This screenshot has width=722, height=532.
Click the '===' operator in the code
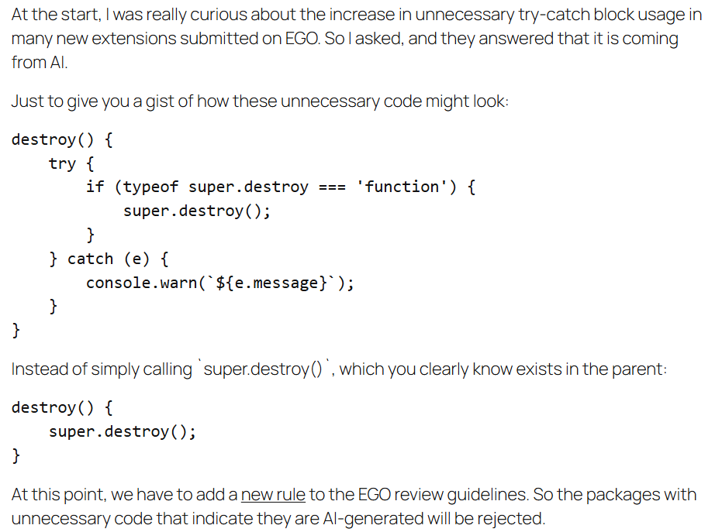[333, 187]
